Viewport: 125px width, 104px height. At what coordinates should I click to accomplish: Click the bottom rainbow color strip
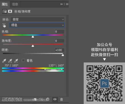[x=33, y=71]
